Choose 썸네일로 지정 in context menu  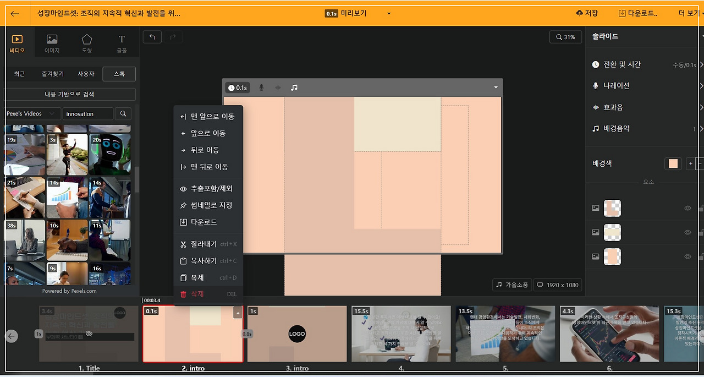(208, 205)
